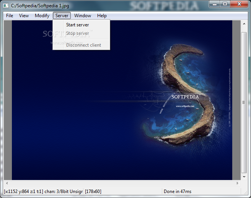The width and height of the screenshot is (251, 198).
Task: Close the image viewer window
Action: (x=239, y=4)
